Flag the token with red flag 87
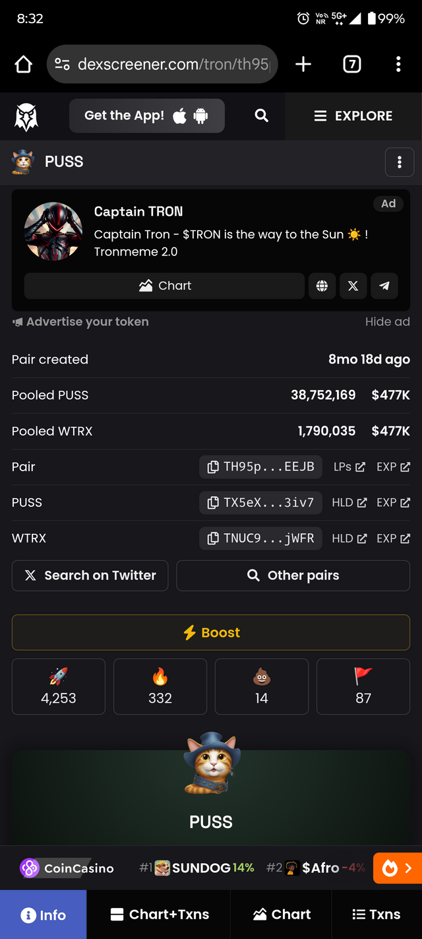Image resolution: width=422 pixels, height=939 pixels. (363, 686)
